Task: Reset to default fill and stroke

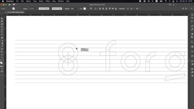Action: [1, 60]
